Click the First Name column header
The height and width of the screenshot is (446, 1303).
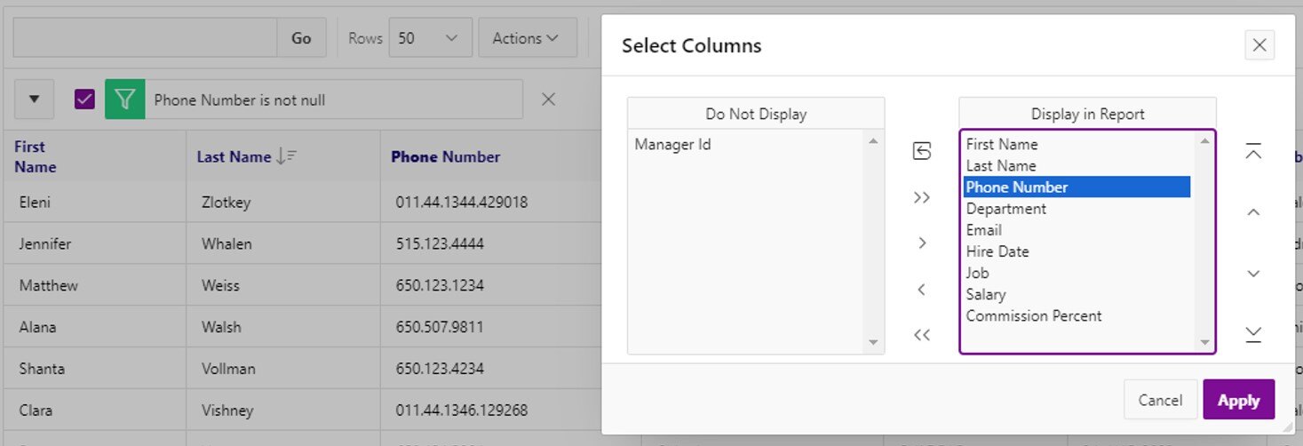point(35,156)
